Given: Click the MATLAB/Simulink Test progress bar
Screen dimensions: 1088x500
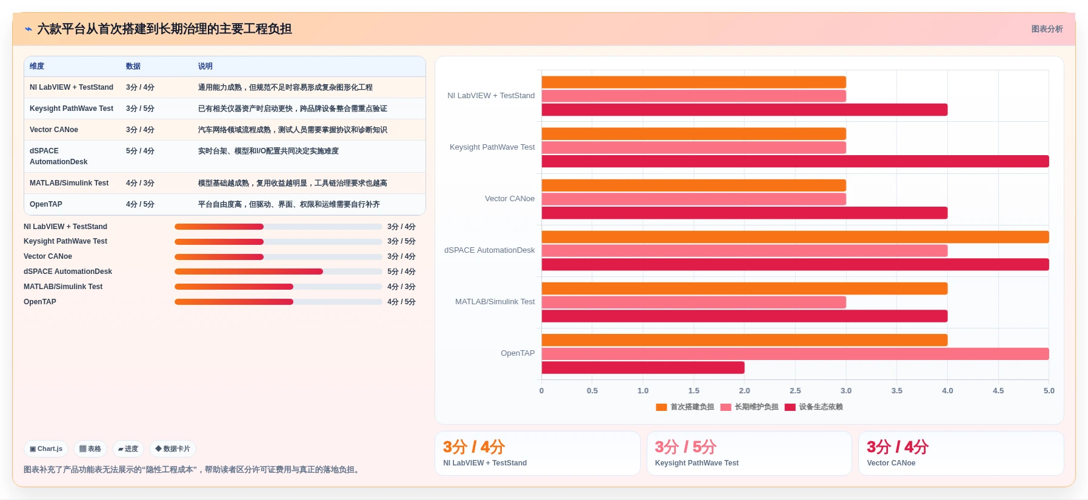Looking at the screenshot, I should (x=278, y=287).
